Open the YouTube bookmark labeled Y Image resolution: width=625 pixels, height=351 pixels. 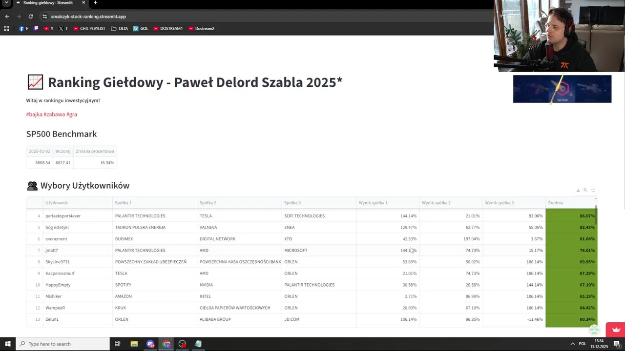[x=48, y=28]
